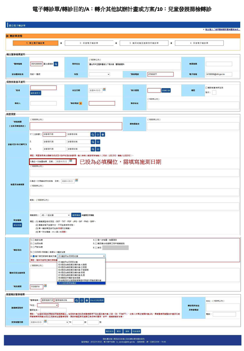Click into the 聯絡電話 27065877 field
244x351 pixels.
(x=160, y=74)
